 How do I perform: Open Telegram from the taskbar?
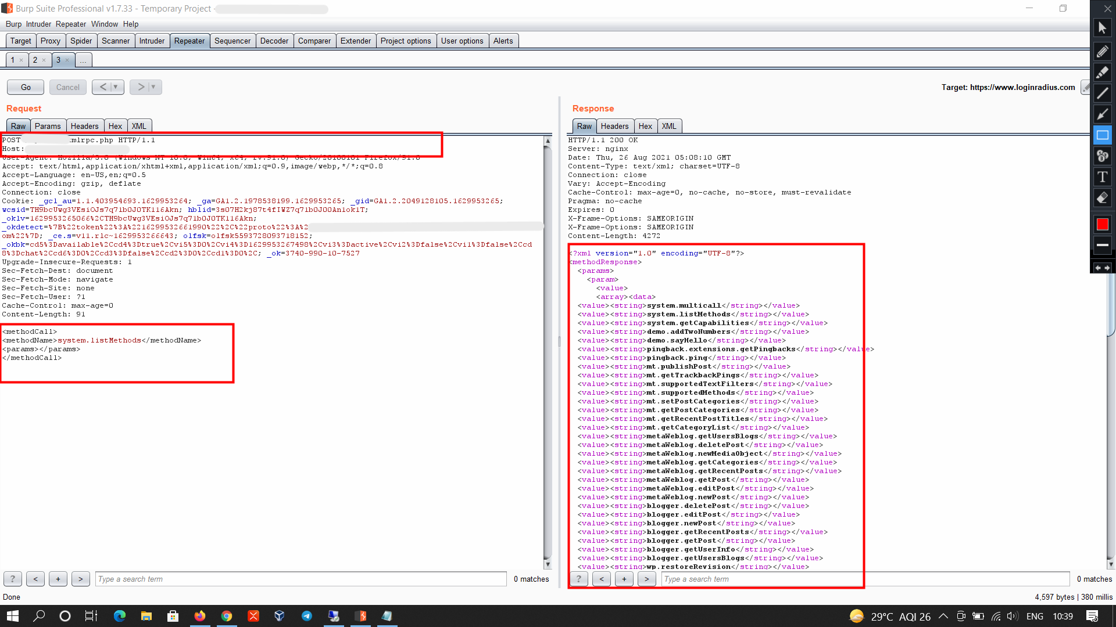point(307,616)
